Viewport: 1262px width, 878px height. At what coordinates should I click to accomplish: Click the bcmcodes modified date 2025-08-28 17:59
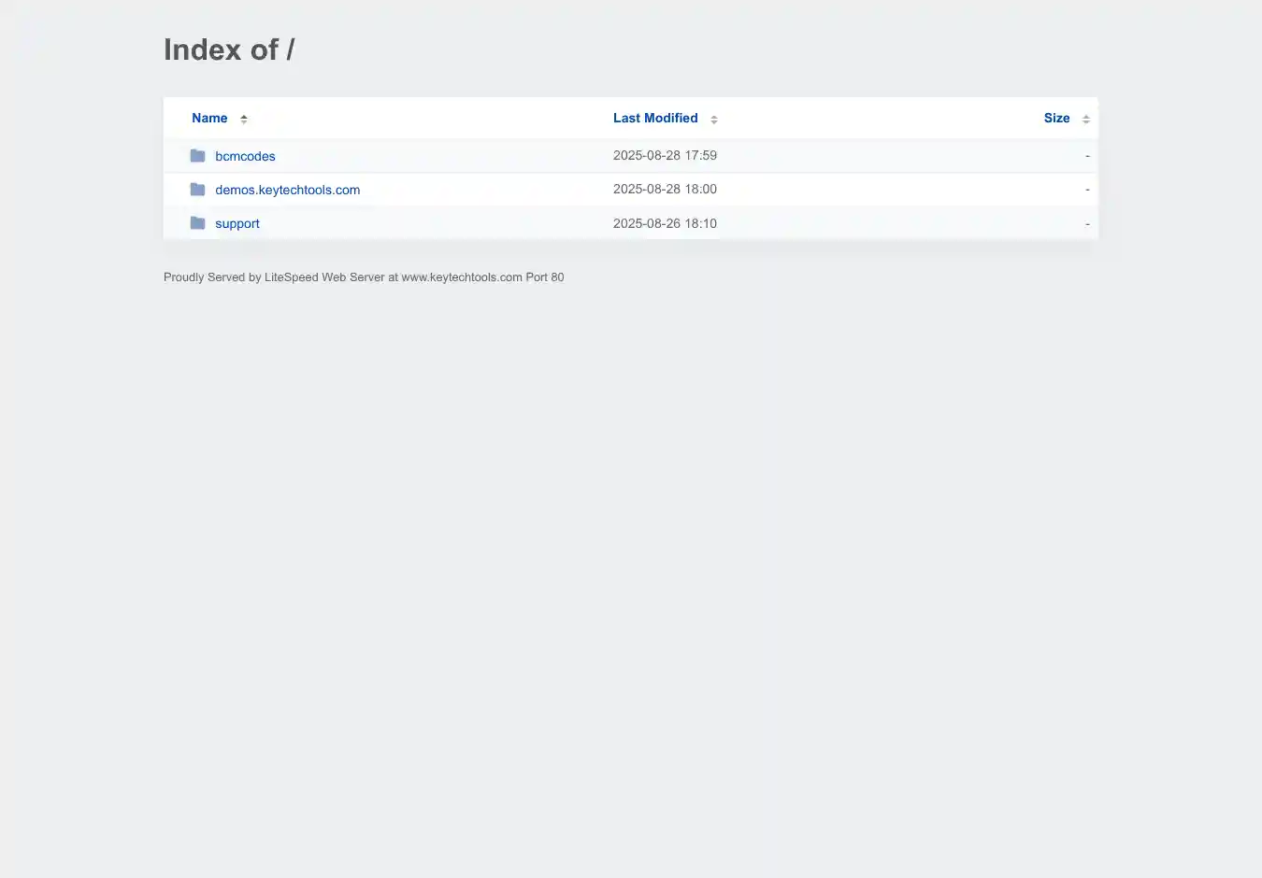665,155
